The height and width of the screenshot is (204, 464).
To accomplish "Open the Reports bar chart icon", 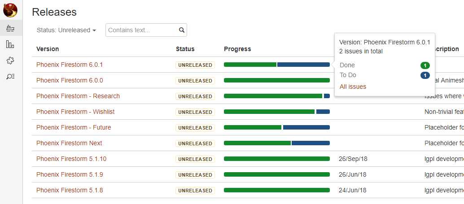I will [10, 45].
